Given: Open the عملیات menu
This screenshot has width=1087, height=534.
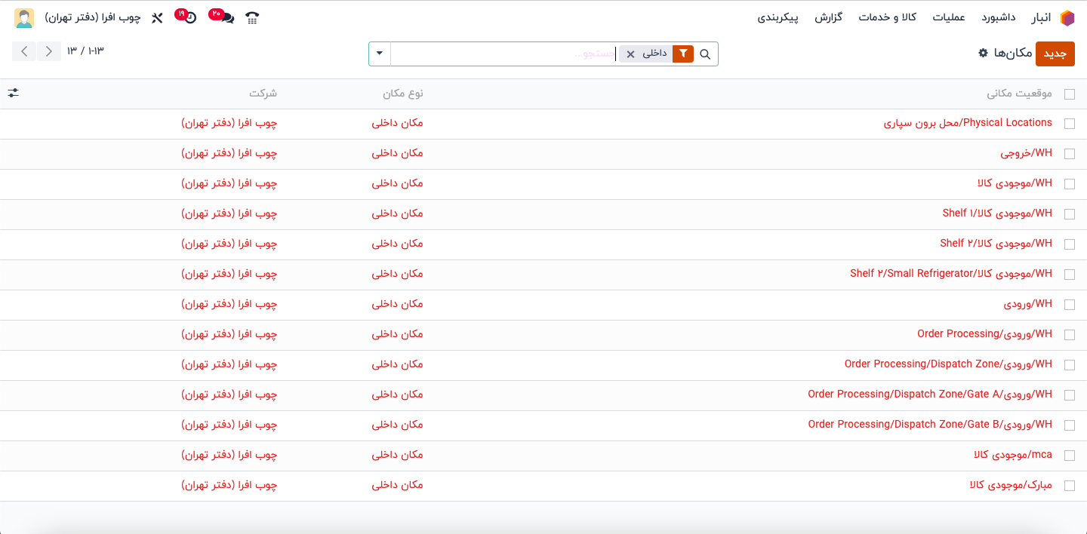Looking at the screenshot, I should coord(949,18).
